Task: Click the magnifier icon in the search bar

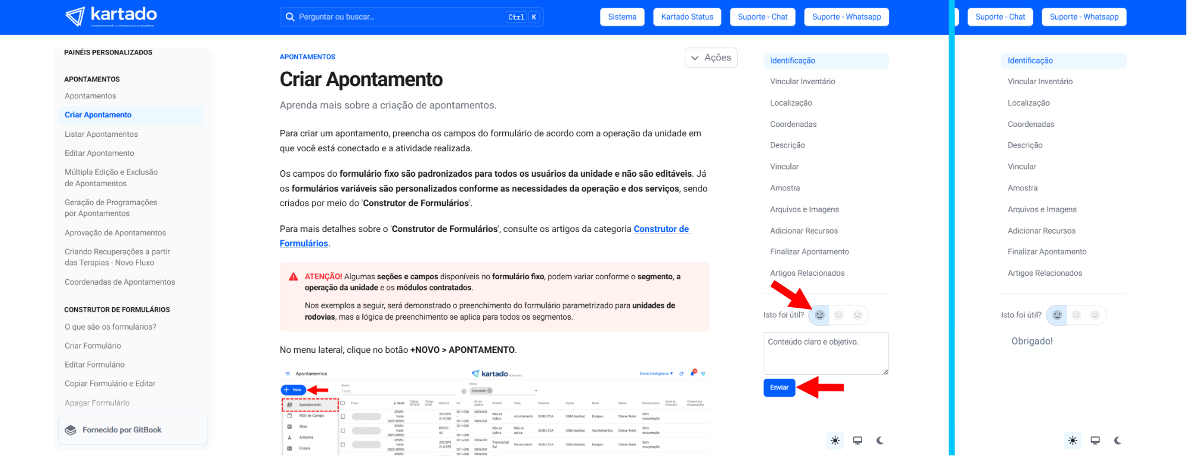Action: click(290, 17)
